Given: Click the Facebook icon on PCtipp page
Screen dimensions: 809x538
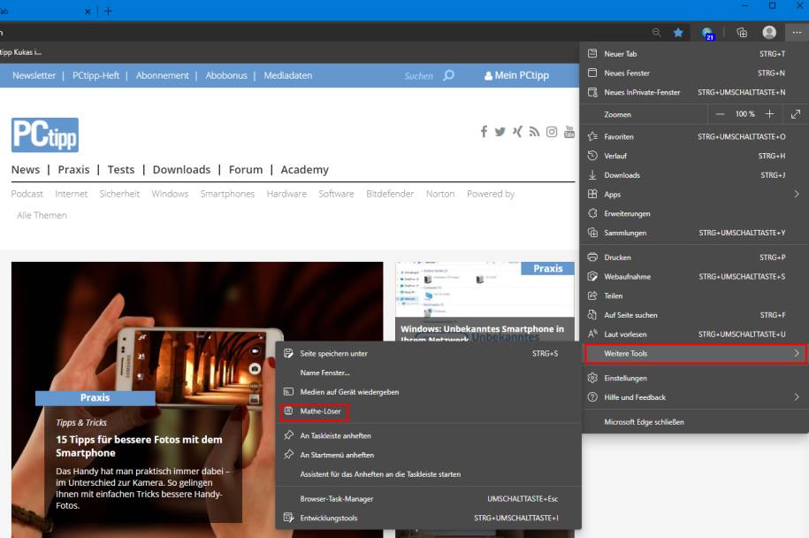Looking at the screenshot, I should click(x=484, y=132).
